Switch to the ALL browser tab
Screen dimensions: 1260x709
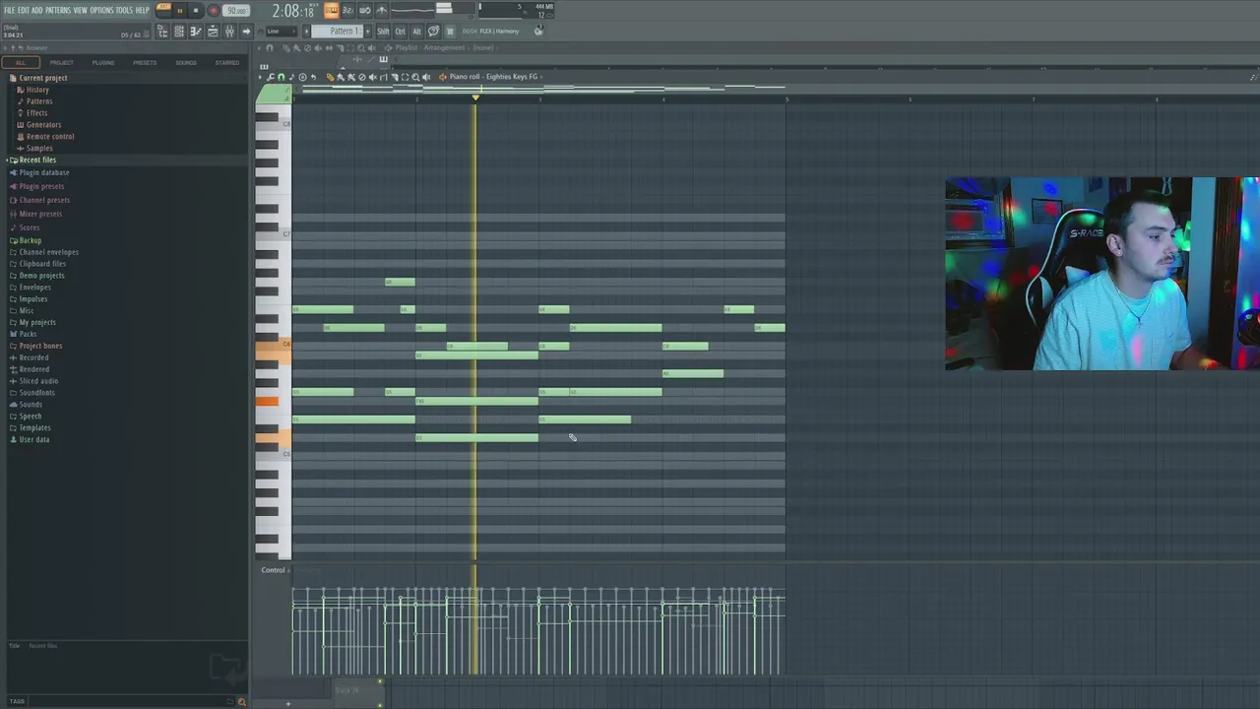(20, 62)
